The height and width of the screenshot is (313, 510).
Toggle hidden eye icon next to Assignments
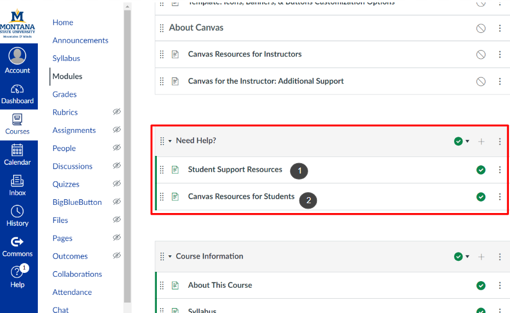coord(117,130)
